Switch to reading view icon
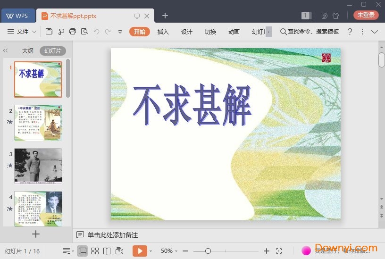This screenshot has height=259, width=385. pos(107,251)
